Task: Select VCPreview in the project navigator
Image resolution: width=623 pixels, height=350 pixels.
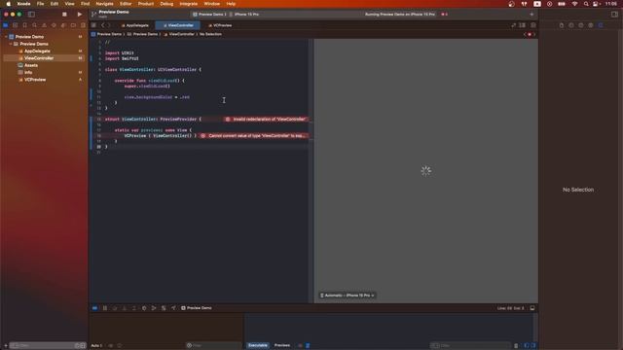Action: tap(35, 80)
